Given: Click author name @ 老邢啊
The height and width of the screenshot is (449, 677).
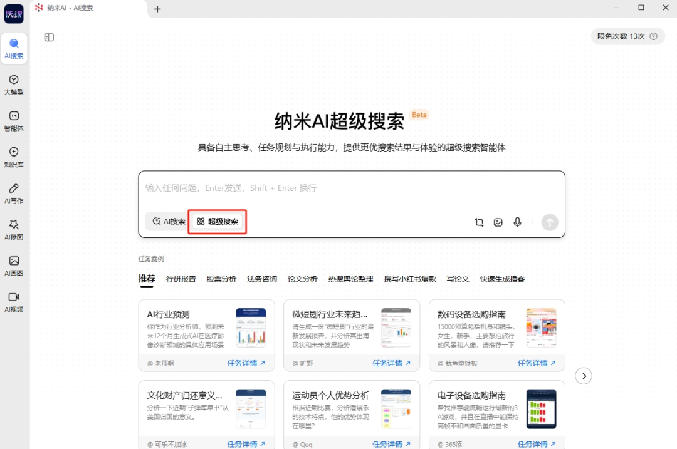Looking at the screenshot, I should (160, 364).
